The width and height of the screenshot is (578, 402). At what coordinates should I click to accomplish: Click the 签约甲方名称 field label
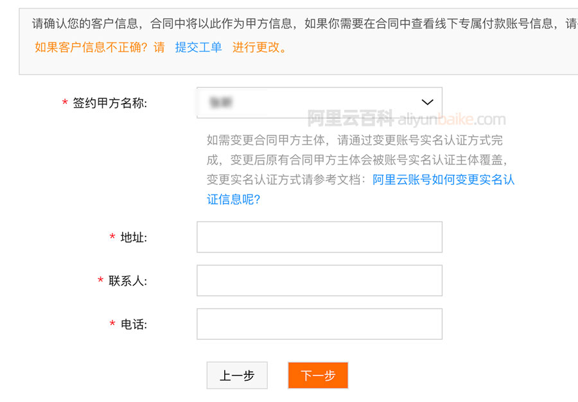[x=110, y=103]
